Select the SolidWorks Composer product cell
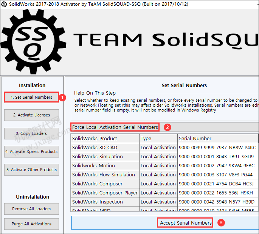 pos(105,184)
